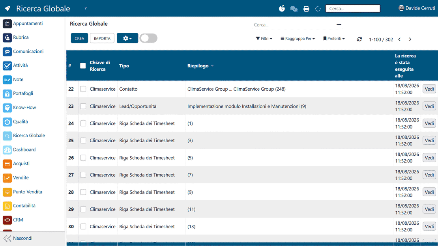This screenshot has height=246, width=438.
Task: Open the help question mark
Action: 86,9
